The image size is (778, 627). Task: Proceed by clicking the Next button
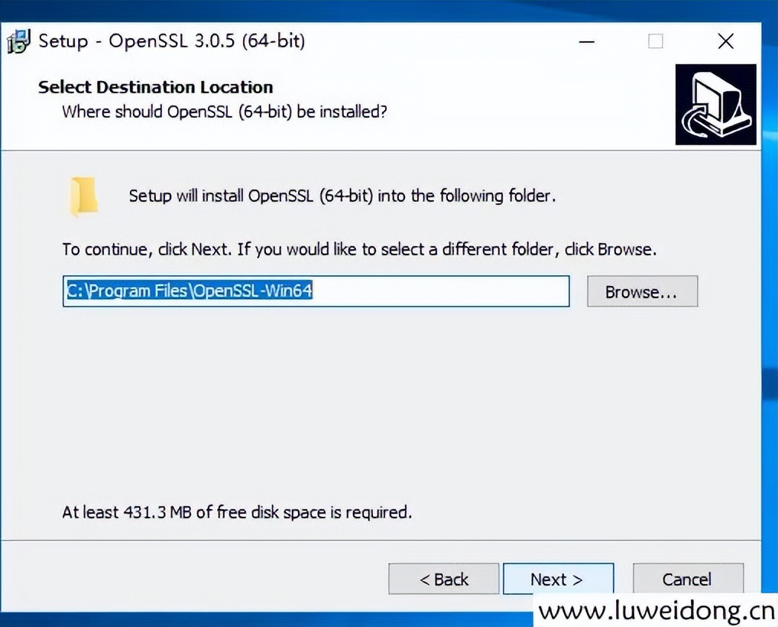557,579
